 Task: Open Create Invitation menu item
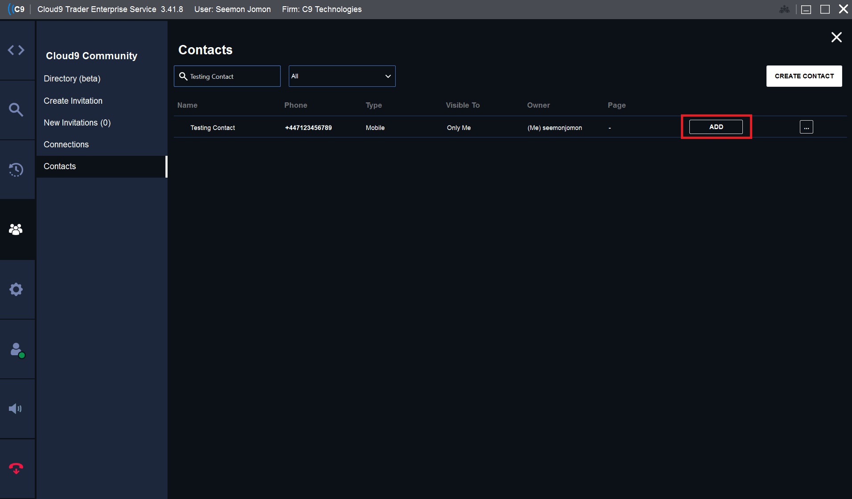tap(73, 101)
